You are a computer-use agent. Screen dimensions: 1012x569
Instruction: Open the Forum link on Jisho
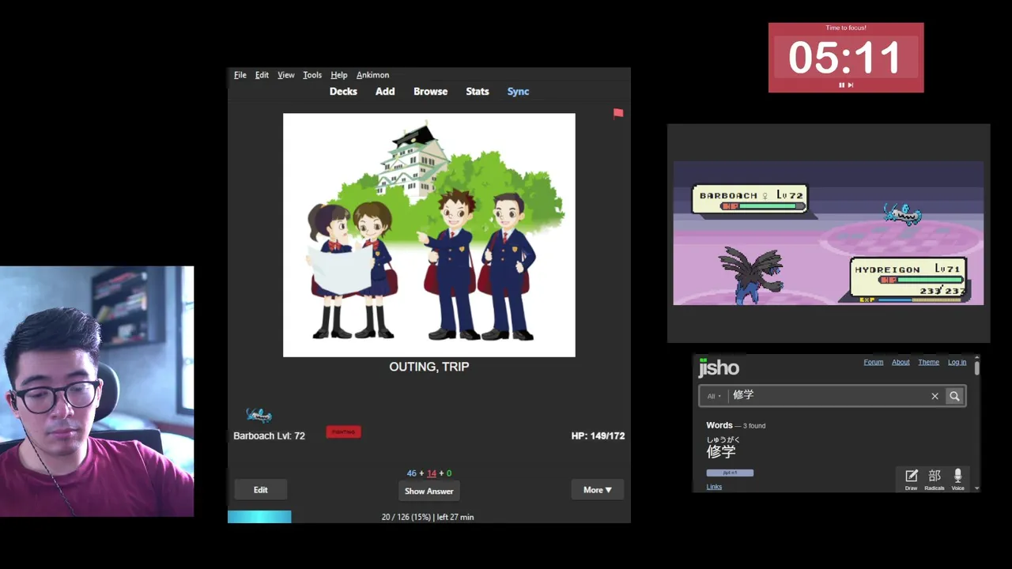tap(873, 362)
